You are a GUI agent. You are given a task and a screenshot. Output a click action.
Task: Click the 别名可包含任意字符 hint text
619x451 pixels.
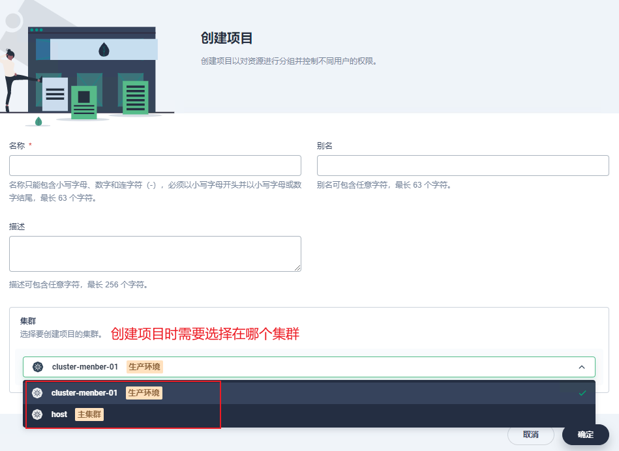click(x=384, y=185)
